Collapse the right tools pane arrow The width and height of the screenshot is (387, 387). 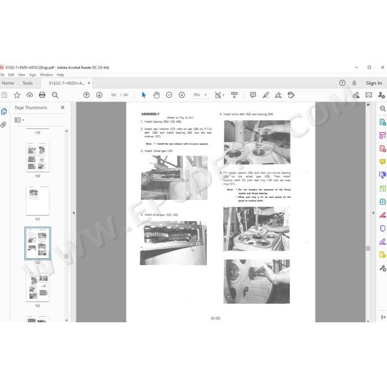373,213
